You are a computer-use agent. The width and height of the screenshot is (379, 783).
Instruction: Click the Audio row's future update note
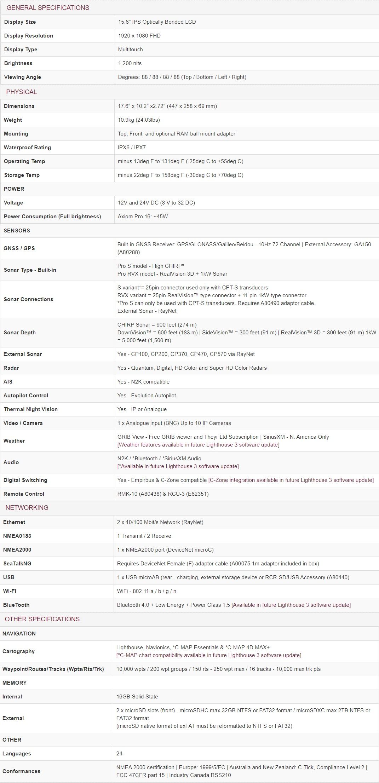(178, 466)
